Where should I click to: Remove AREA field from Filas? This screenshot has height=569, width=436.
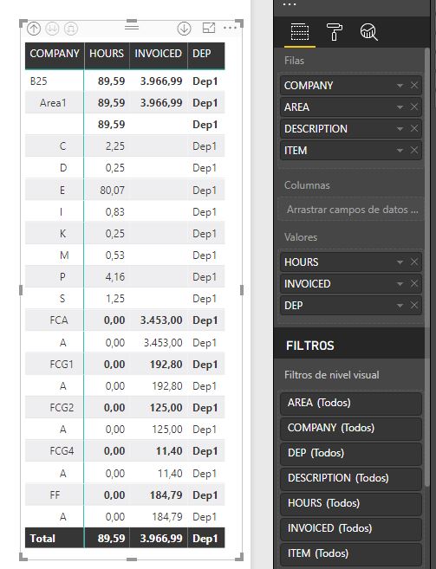[414, 107]
